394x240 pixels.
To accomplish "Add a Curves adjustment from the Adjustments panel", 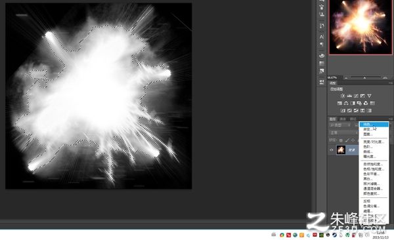I will 356,96.
